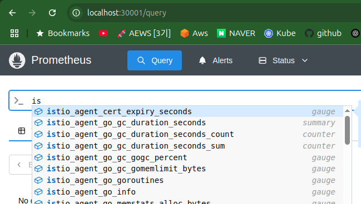Viewport: 361px width, 204px height.
Task: Click the expression prompt terminal icon
Action: tap(19, 101)
